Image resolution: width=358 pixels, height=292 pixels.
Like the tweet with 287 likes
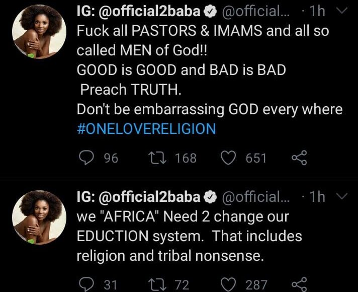(229, 284)
